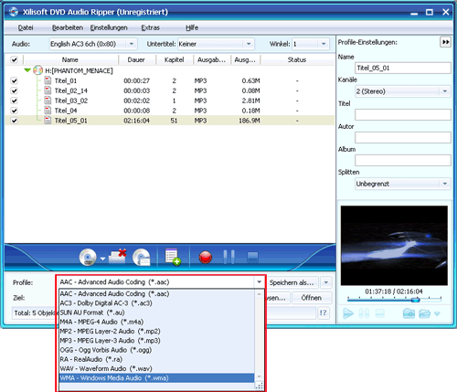This screenshot has width=457, height=392.
Task: Open the Kanäle 2 (Stereo) dropdown
Action: point(445,91)
